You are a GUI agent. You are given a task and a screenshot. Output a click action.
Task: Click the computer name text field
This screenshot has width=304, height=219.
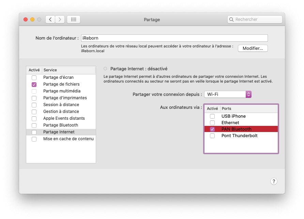point(174,38)
